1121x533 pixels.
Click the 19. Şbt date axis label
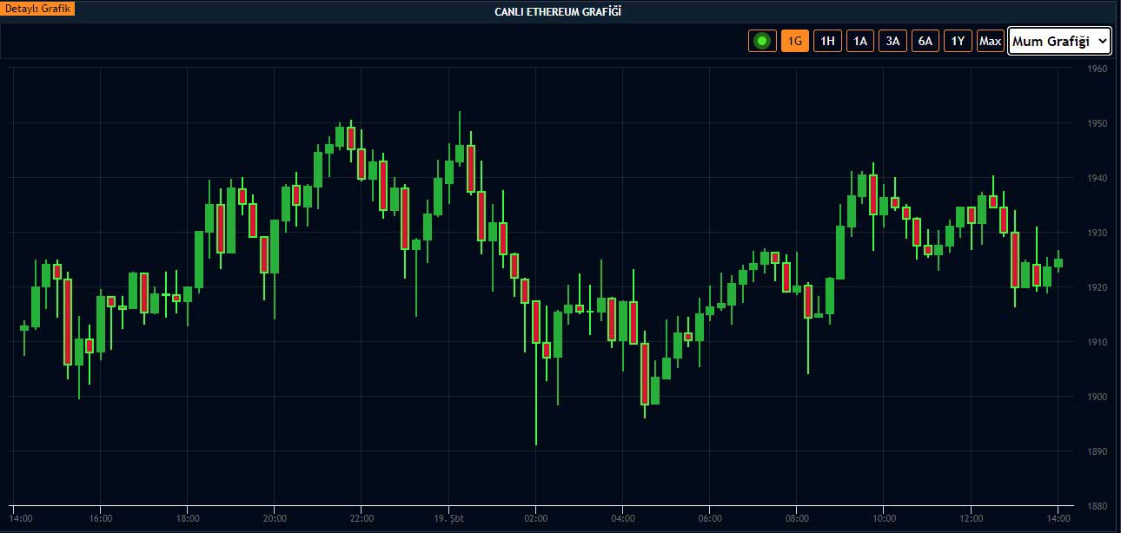tap(448, 518)
